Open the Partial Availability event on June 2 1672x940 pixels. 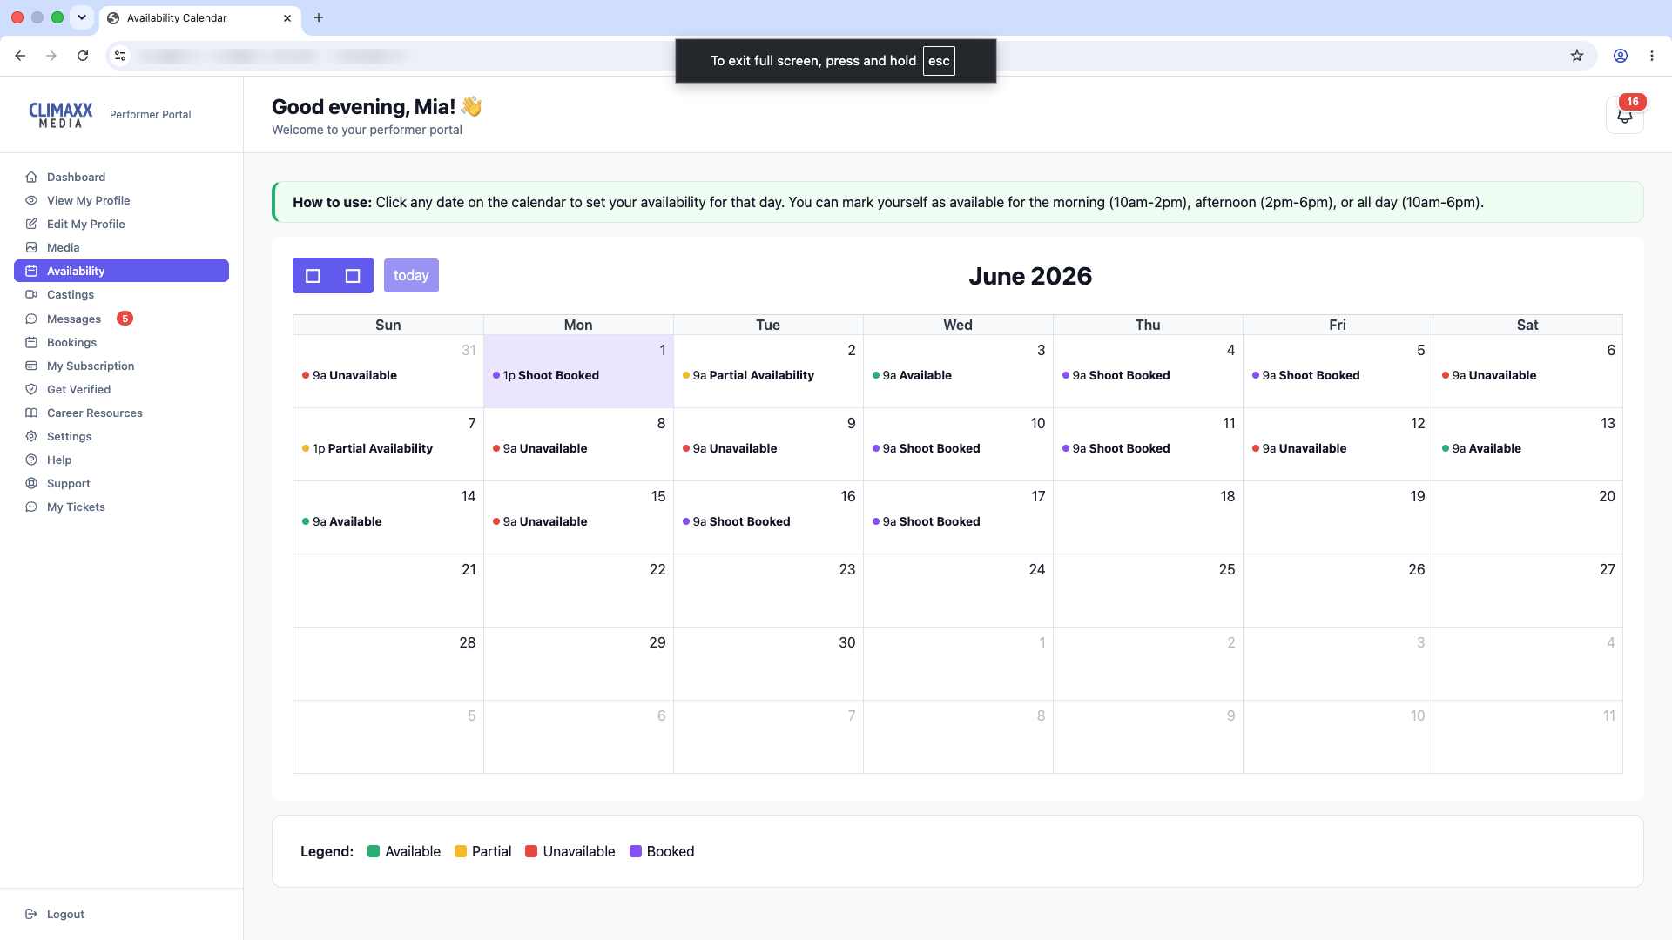click(767, 375)
